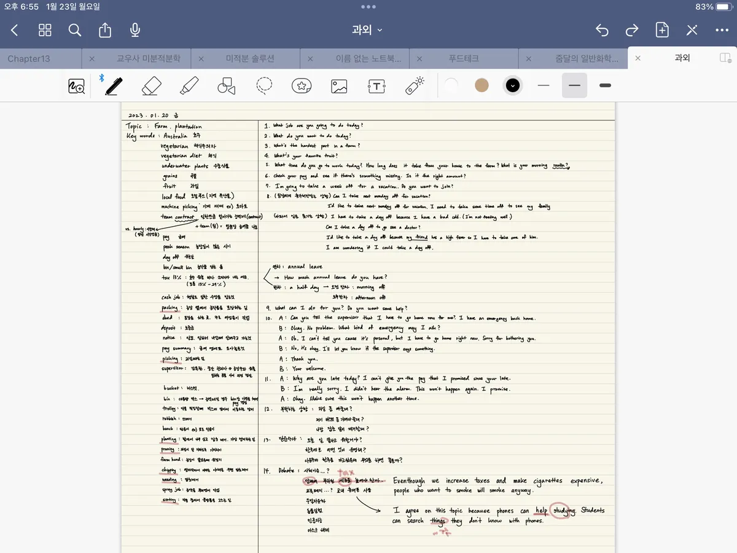737x553 pixels.
Task: Tap the 83% battery indicator
Action: [x=712, y=7]
